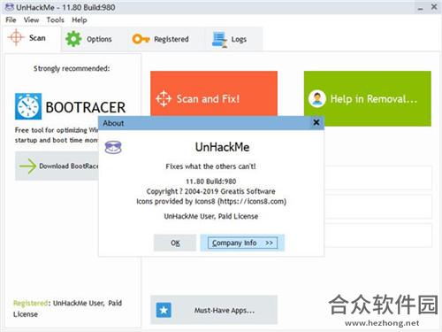442x332 pixels.
Task: Click the green Options gear icon
Action: 73,39
